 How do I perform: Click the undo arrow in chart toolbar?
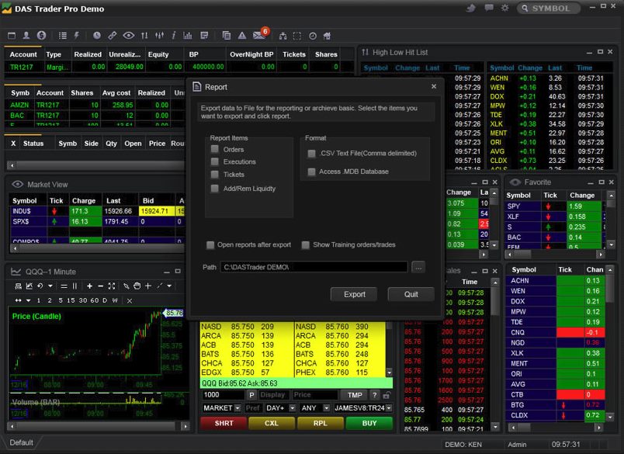40,286
